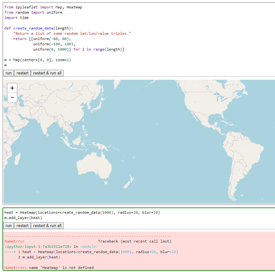Click restart in the Heatmap cell toolbar
Image resolution: width=275 pixels, height=272 pixels.
(x=22, y=225)
